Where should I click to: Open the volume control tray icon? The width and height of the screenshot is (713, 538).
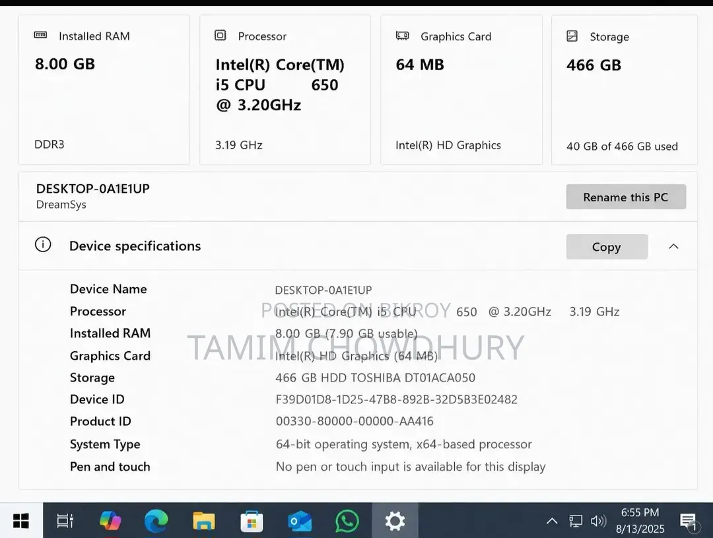click(x=598, y=521)
